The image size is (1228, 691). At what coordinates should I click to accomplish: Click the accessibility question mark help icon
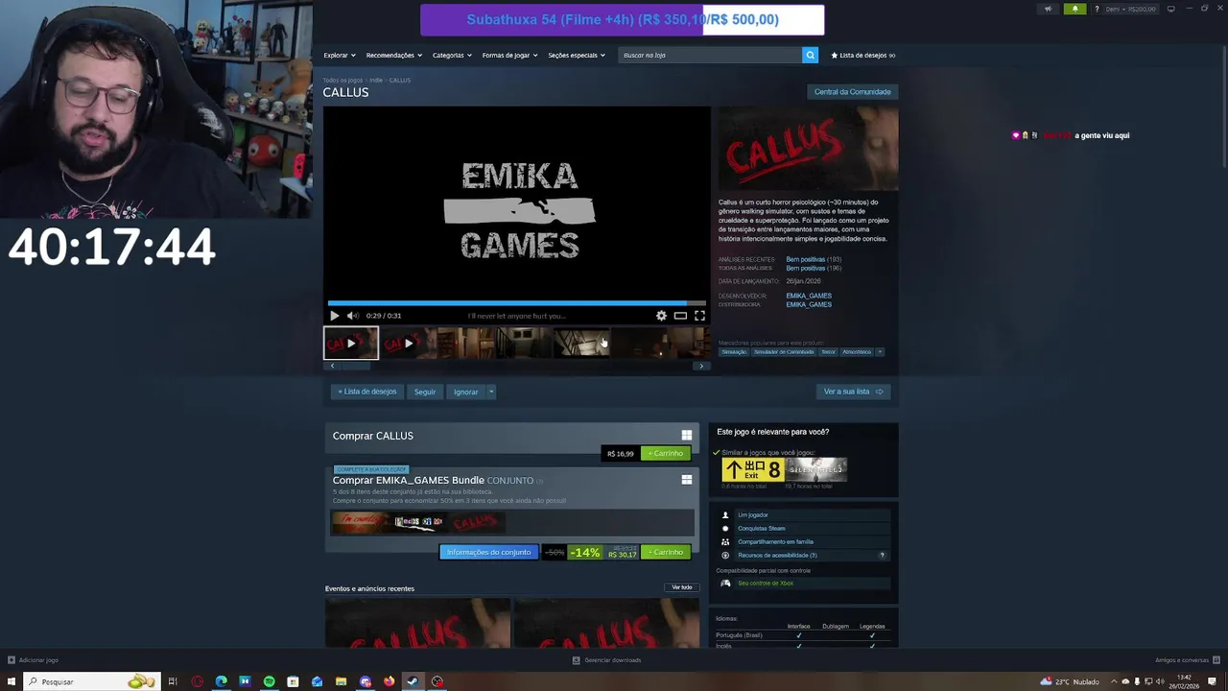(x=882, y=556)
